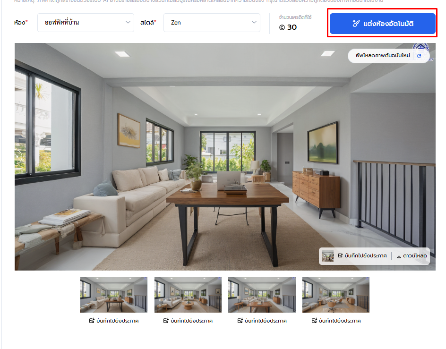The width and height of the screenshot is (446, 349).
Task: Click the chevron arrow in the style selector
Action: tap(254, 22)
